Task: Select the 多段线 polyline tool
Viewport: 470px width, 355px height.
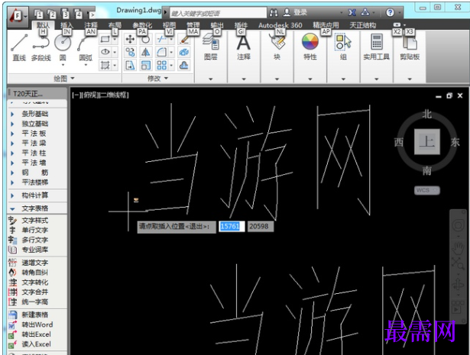Action: point(41,47)
